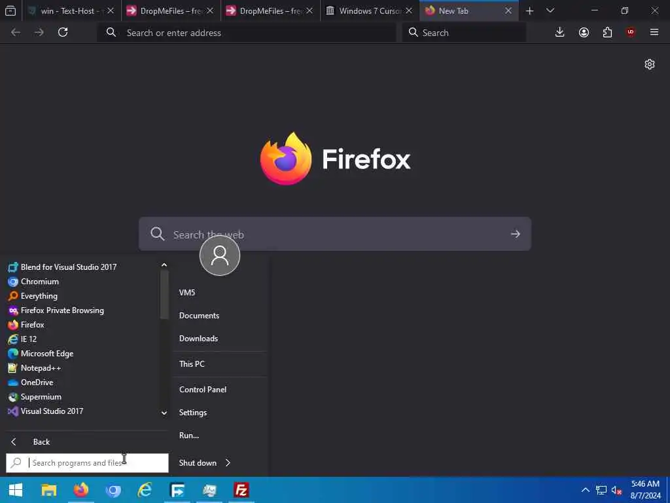
Task: Open the Firefox account icon
Action: (584, 32)
